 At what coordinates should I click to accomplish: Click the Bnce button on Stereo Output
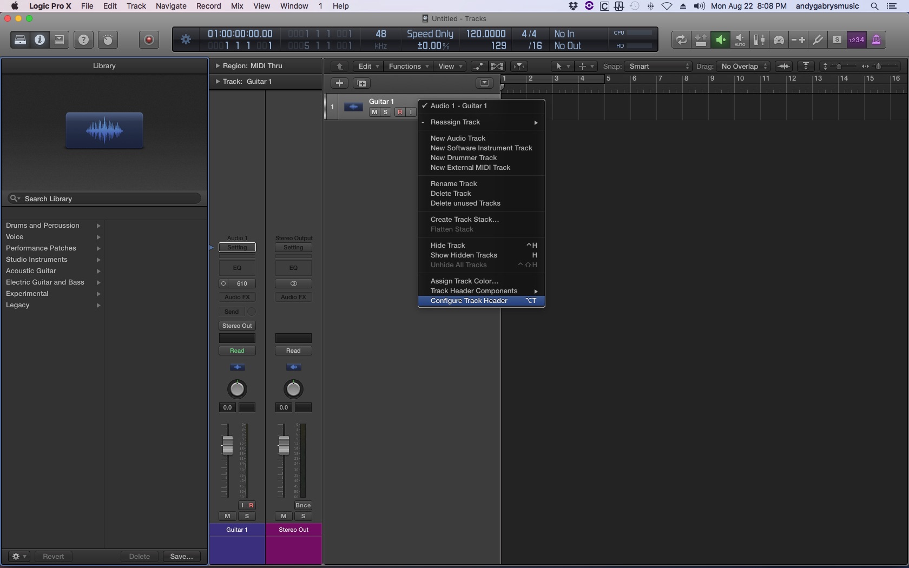[303, 505]
